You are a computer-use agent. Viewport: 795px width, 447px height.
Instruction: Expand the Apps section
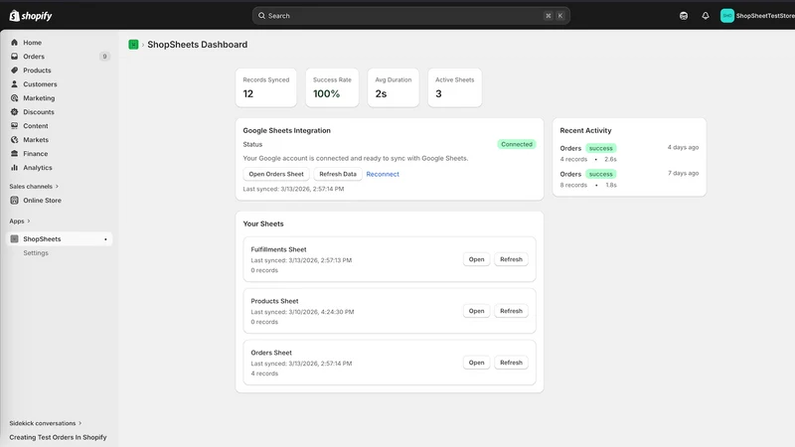20,221
